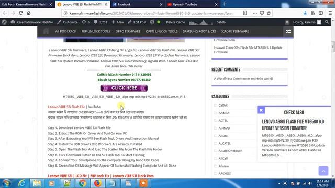
Task: Reload the current page
Action: point(21,13)
